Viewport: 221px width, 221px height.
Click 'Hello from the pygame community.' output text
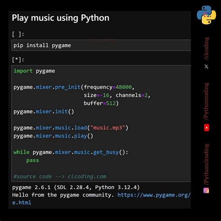pos(63,195)
